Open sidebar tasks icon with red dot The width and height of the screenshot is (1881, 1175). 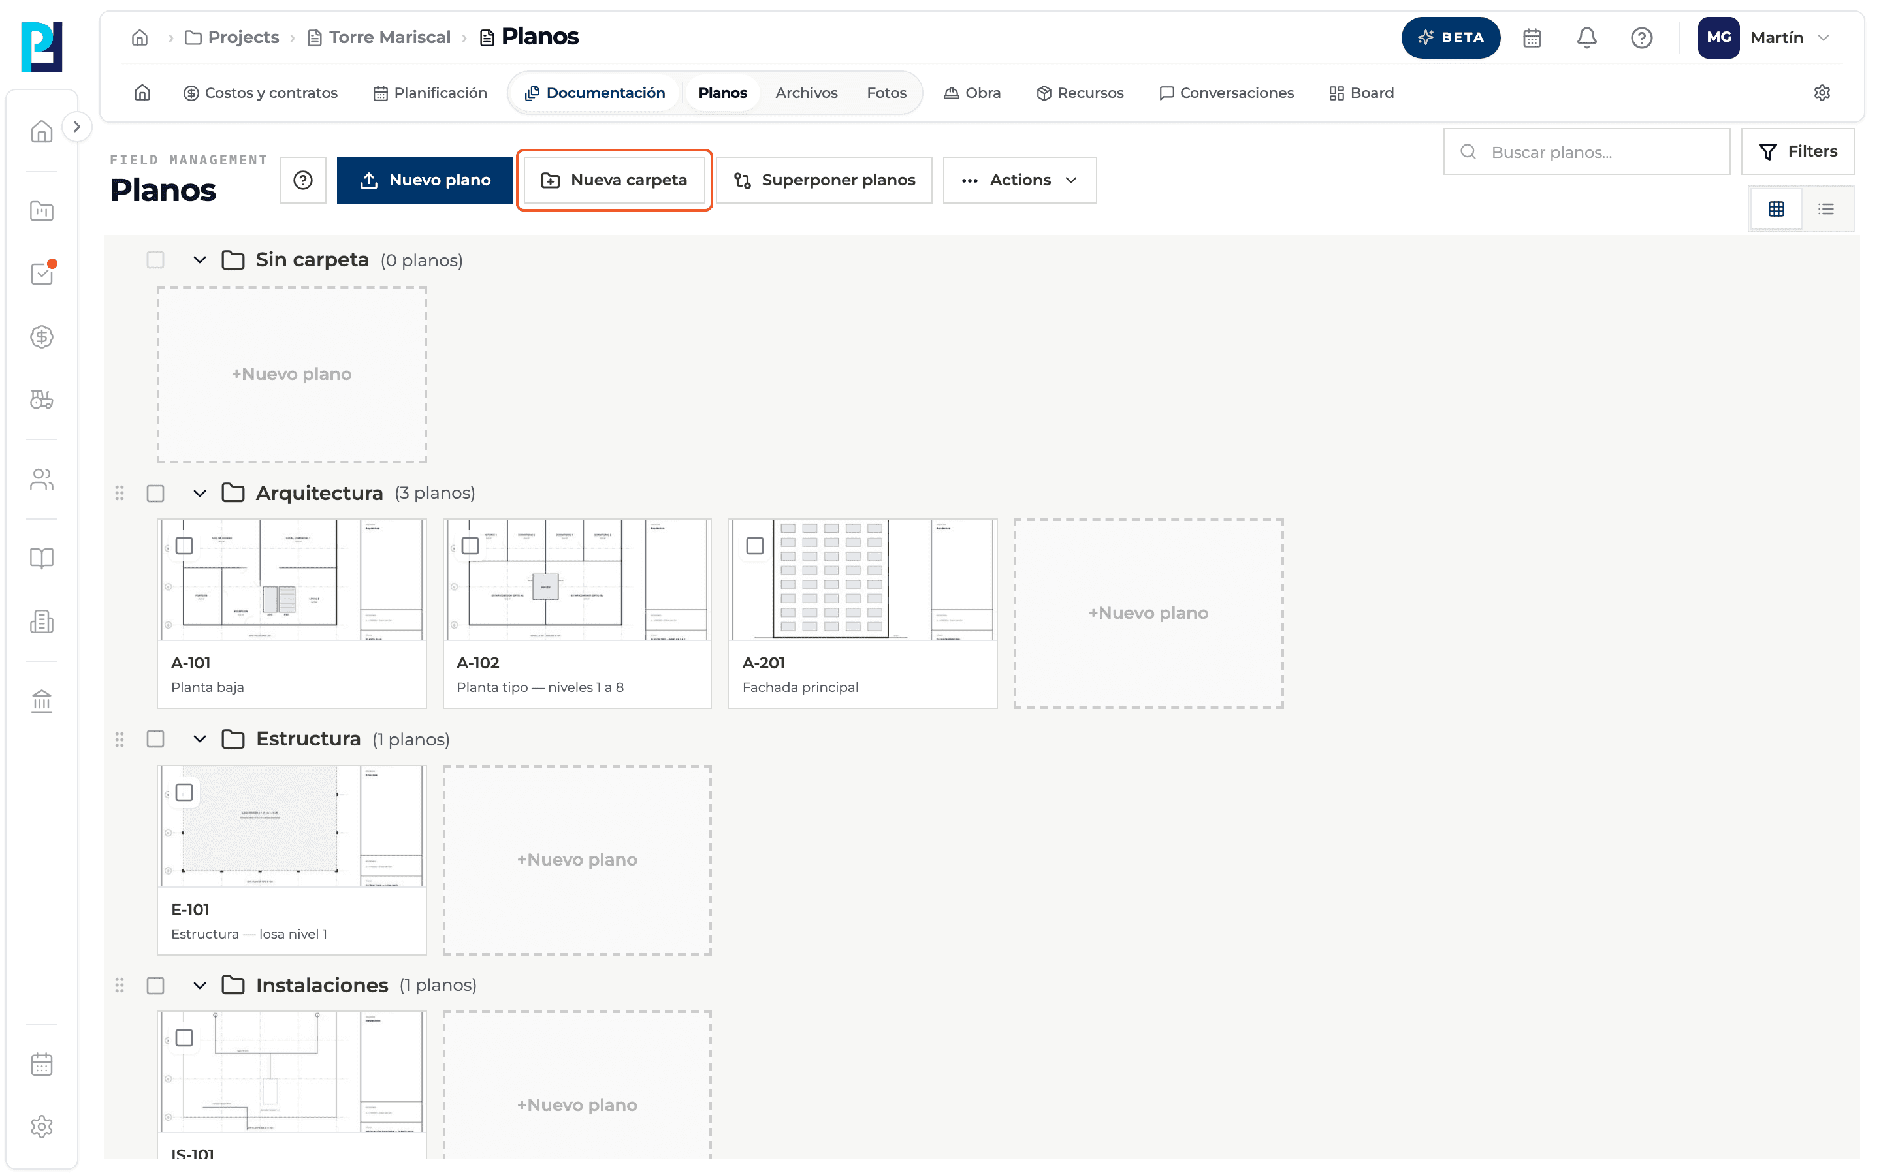(x=42, y=274)
